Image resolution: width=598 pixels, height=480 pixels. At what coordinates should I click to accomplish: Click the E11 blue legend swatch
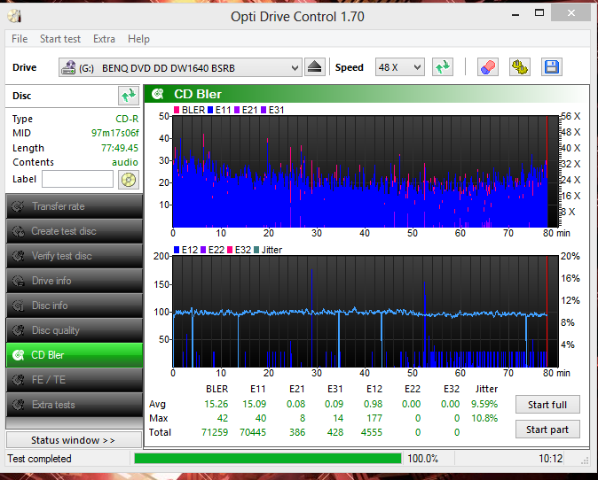[210, 110]
